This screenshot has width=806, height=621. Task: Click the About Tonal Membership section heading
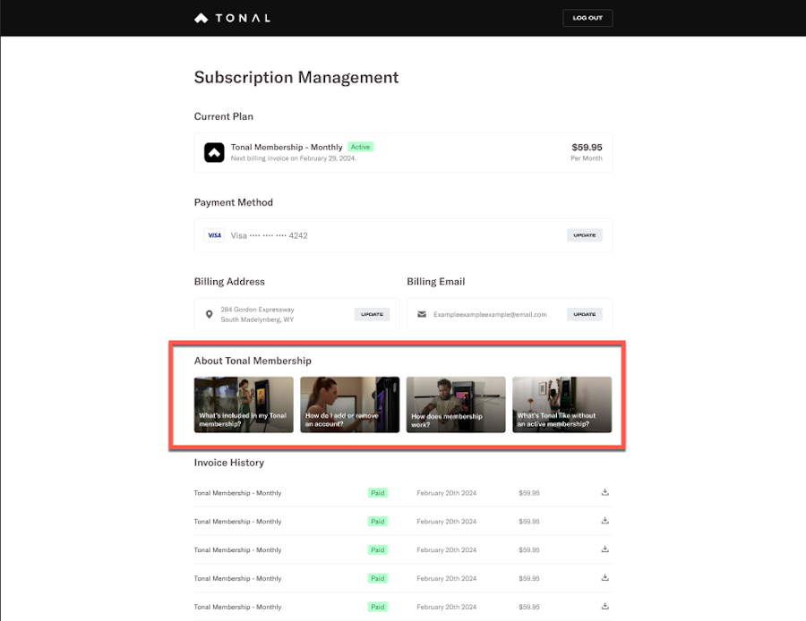253,361
